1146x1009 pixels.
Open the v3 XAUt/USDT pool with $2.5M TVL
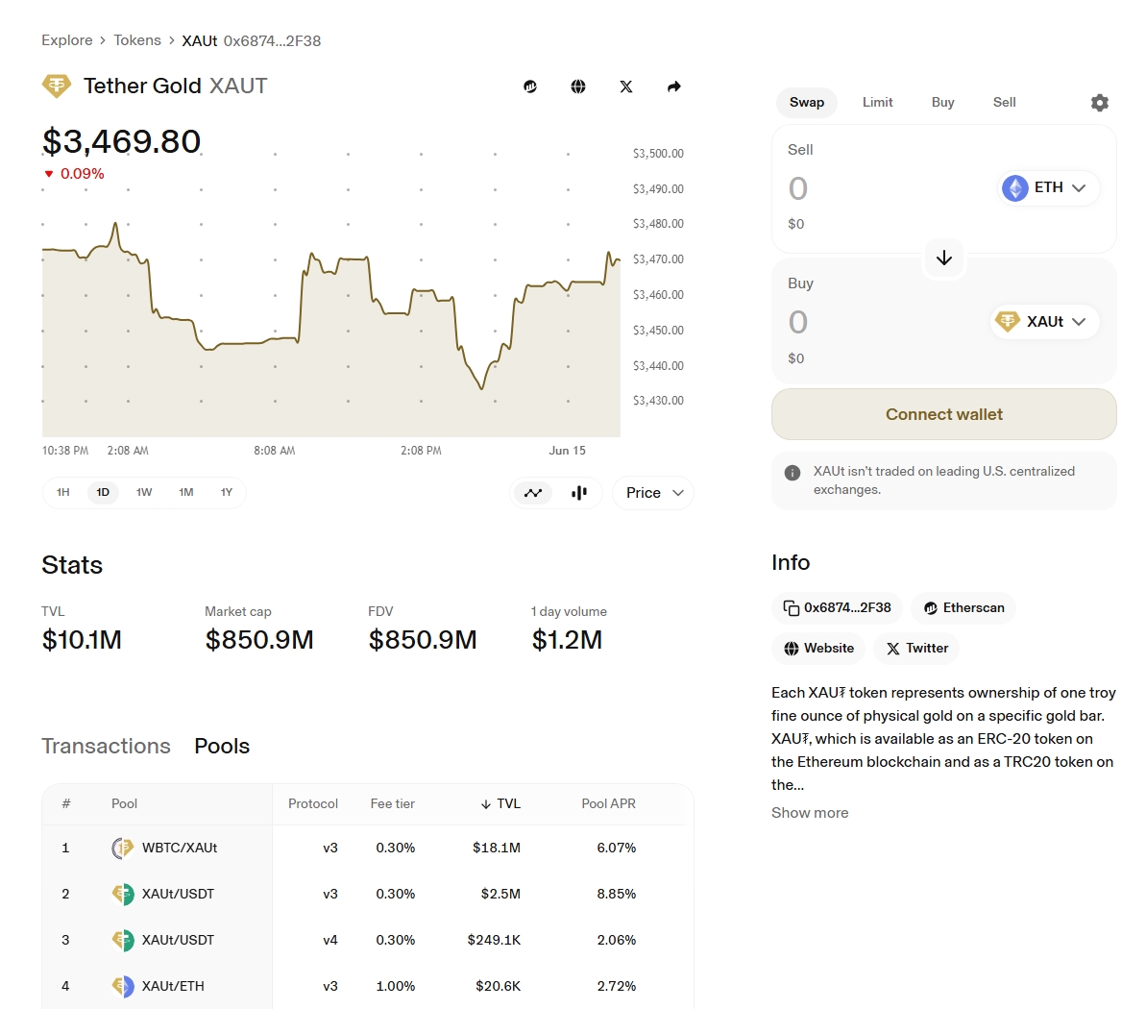[x=368, y=895]
